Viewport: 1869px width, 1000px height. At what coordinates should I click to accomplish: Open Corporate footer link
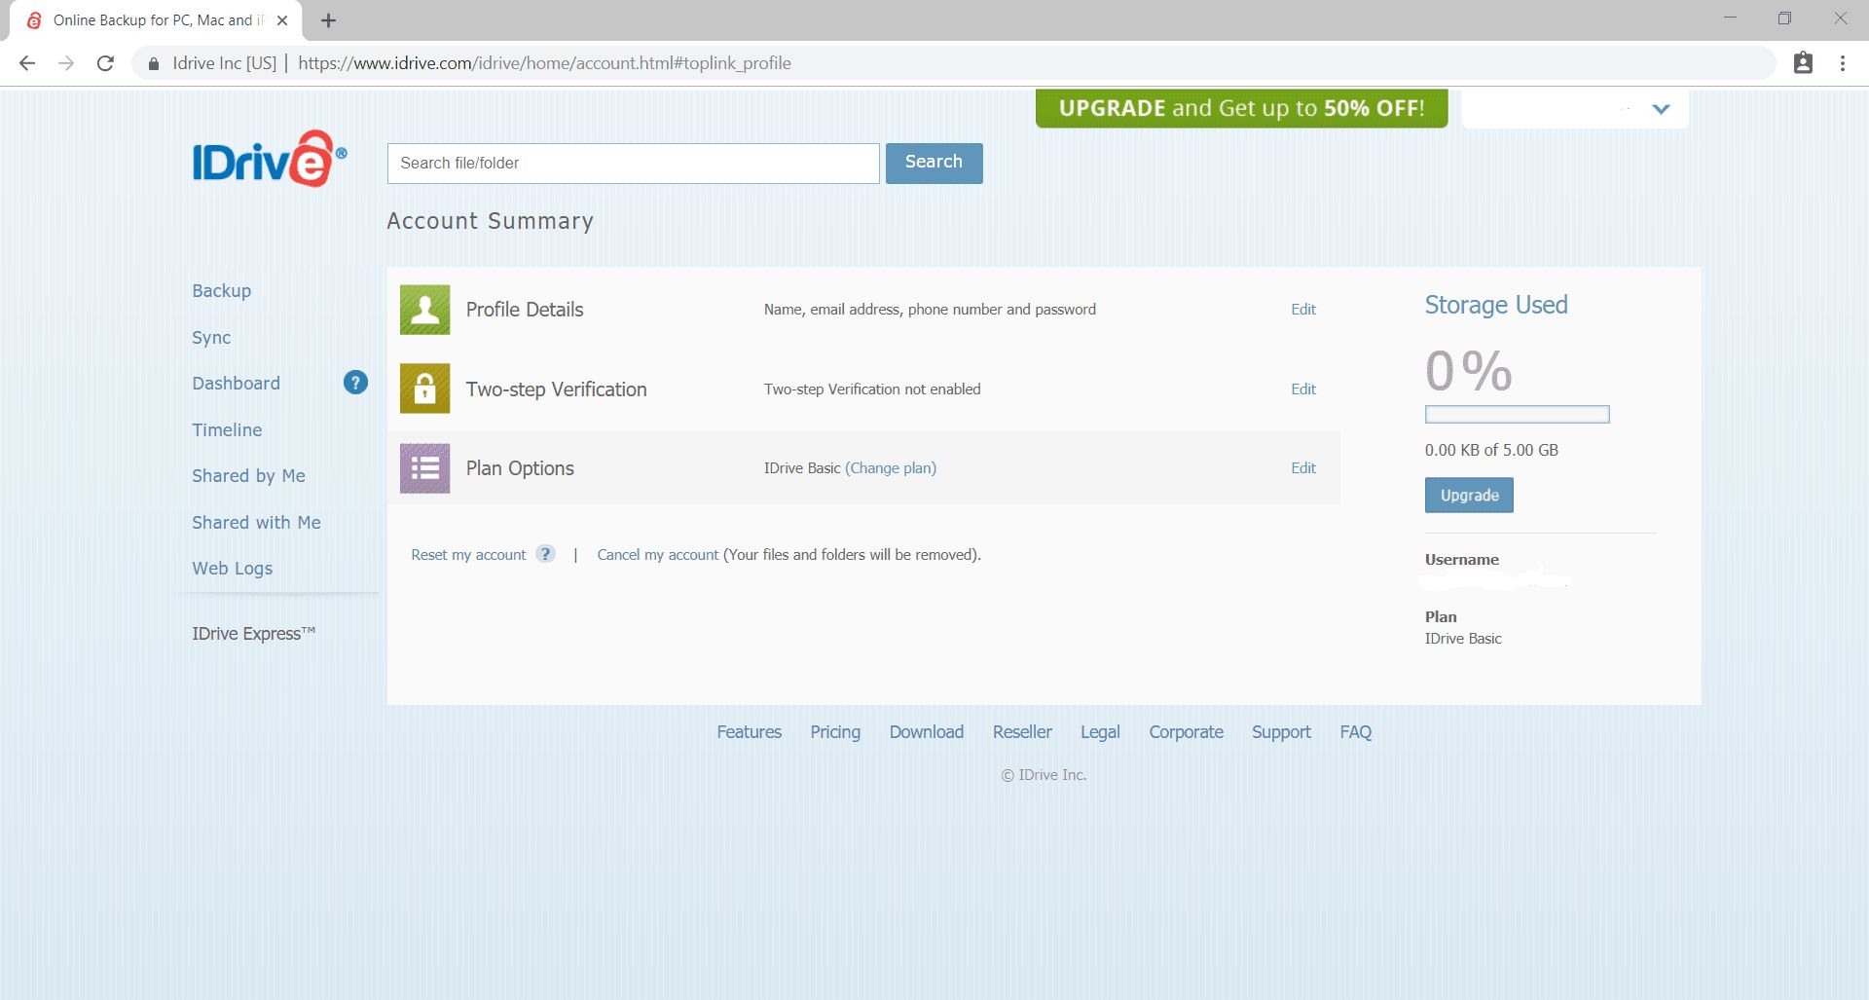point(1186,731)
